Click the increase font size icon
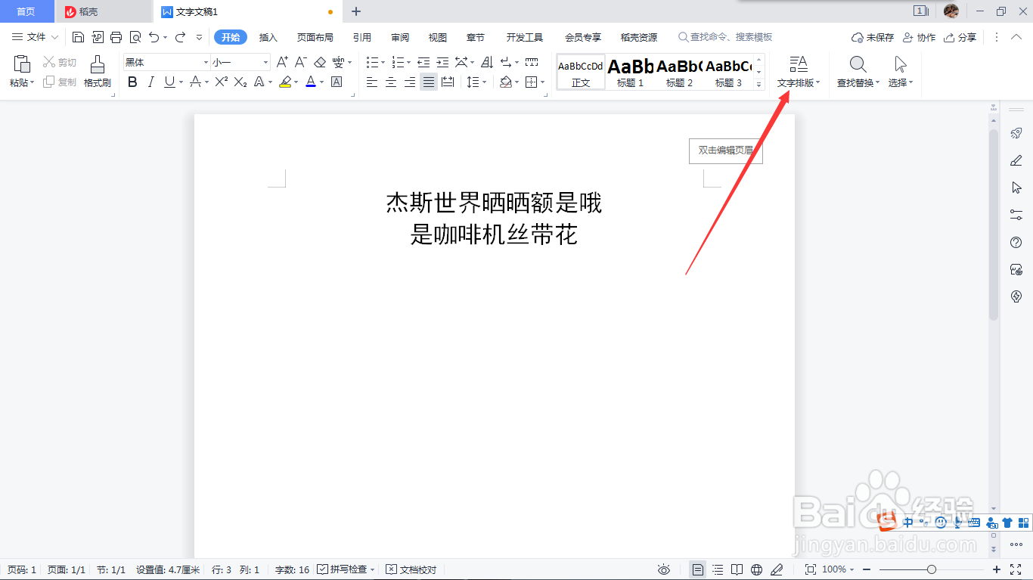 click(281, 63)
